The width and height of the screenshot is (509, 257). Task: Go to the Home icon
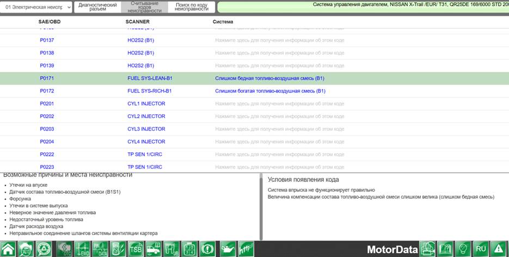pos(8,249)
